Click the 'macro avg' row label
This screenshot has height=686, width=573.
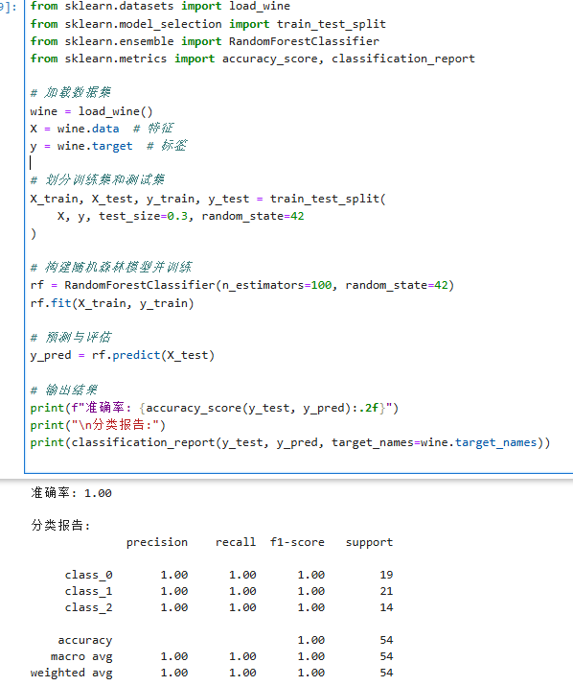pos(81,656)
